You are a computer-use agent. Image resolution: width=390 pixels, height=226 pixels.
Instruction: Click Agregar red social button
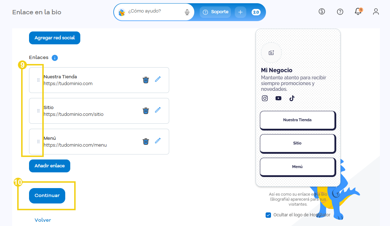(x=54, y=38)
